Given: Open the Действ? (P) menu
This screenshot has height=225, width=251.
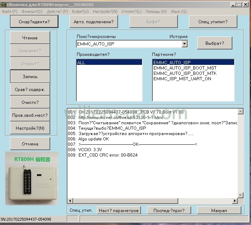Looking at the screenshot, I should (x=57, y=11).
